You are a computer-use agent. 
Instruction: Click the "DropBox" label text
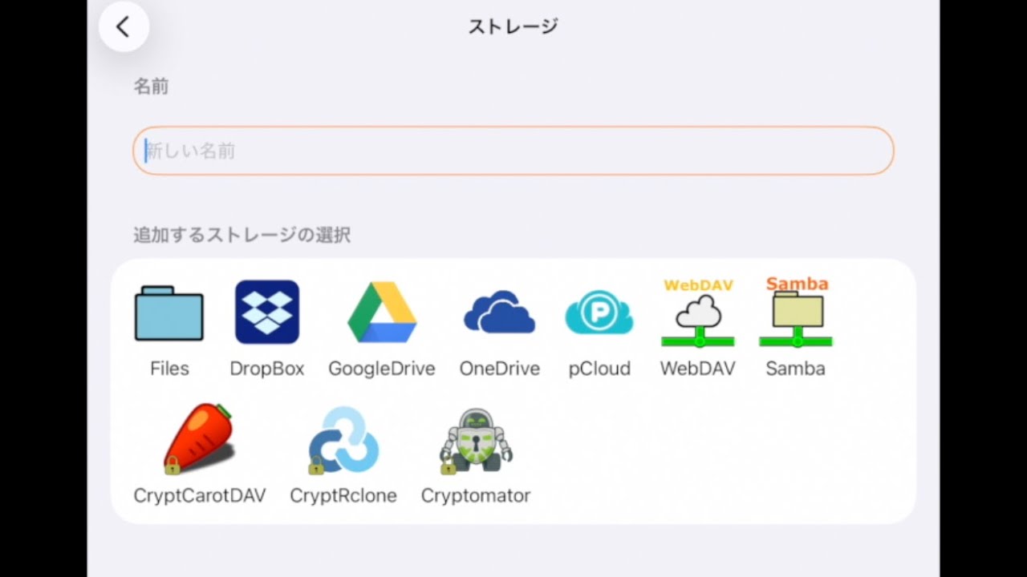(x=267, y=369)
